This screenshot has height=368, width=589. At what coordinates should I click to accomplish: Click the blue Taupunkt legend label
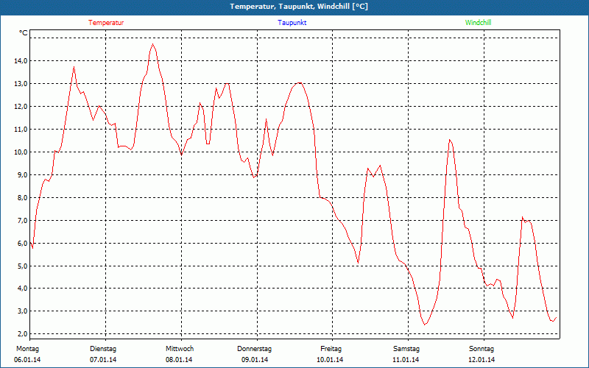click(292, 23)
